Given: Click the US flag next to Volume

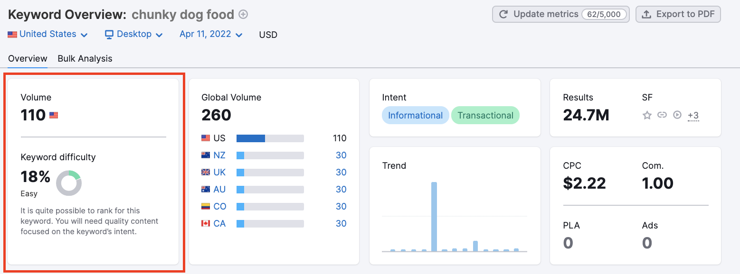Looking at the screenshot, I should click(x=54, y=115).
